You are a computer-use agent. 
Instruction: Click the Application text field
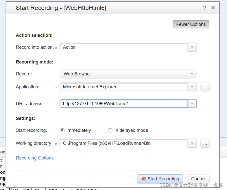click(124, 87)
